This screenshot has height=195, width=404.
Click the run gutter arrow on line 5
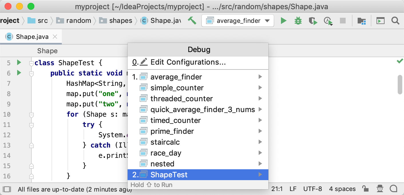19,62
